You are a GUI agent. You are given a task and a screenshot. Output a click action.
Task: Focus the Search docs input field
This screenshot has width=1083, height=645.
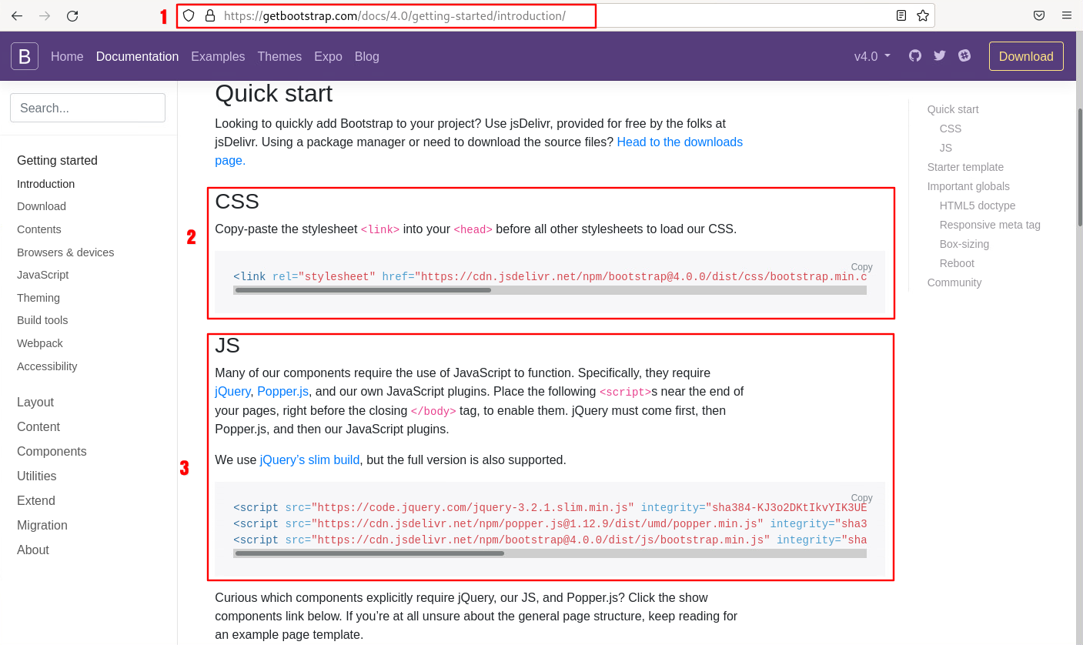pyautogui.click(x=88, y=108)
